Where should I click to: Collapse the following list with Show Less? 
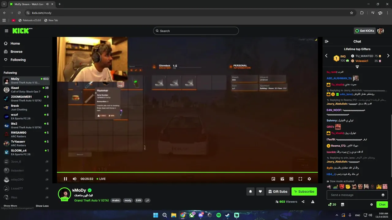click(x=42, y=206)
